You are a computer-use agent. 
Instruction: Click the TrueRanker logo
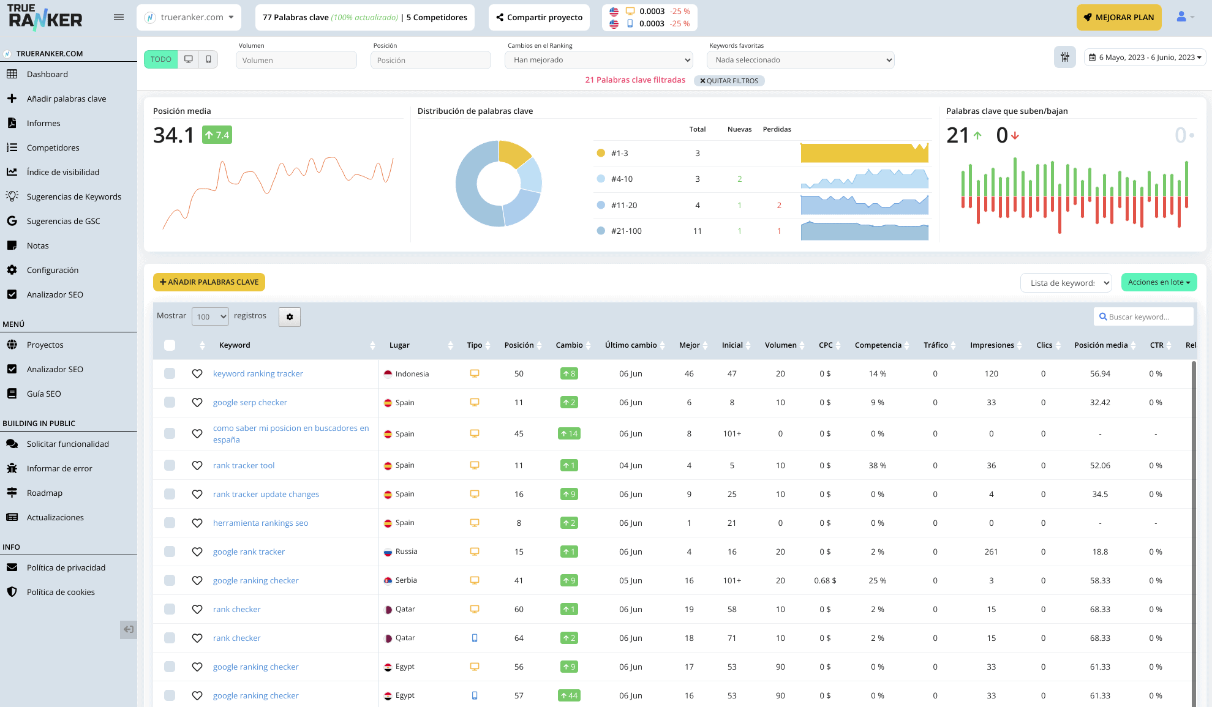point(45,17)
